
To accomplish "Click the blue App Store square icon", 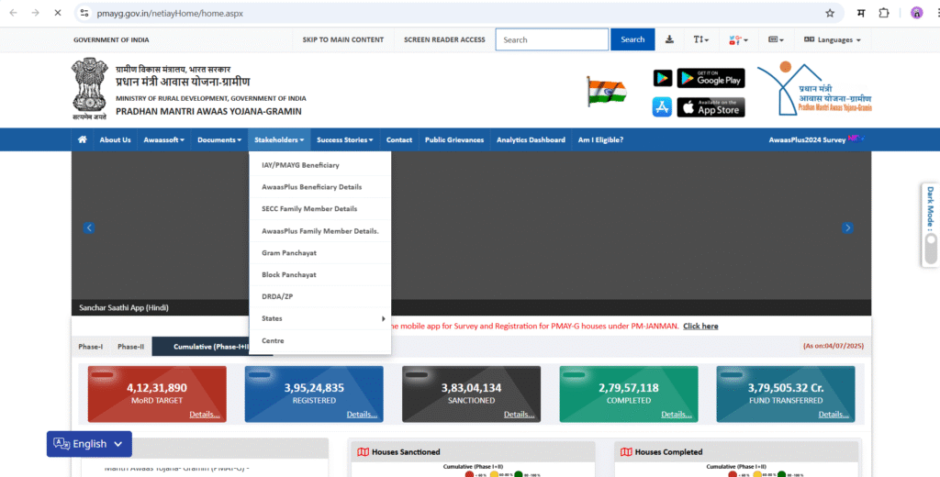I will pos(662,107).
